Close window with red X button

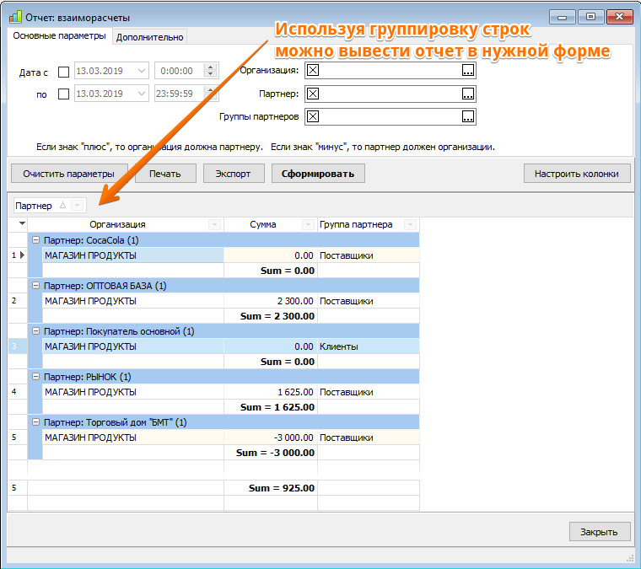620,17
